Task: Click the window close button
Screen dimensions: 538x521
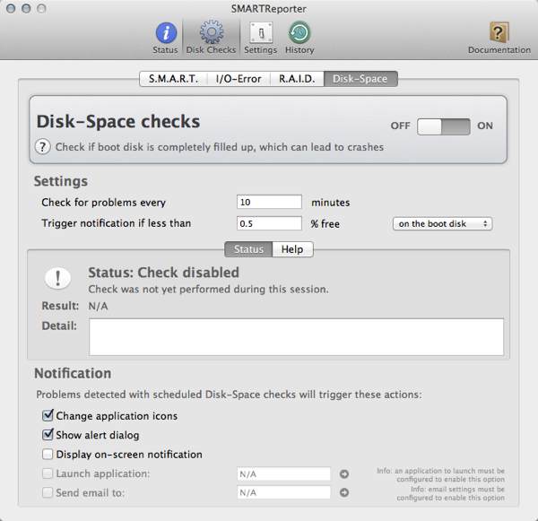Action: (x=11, y=8)
